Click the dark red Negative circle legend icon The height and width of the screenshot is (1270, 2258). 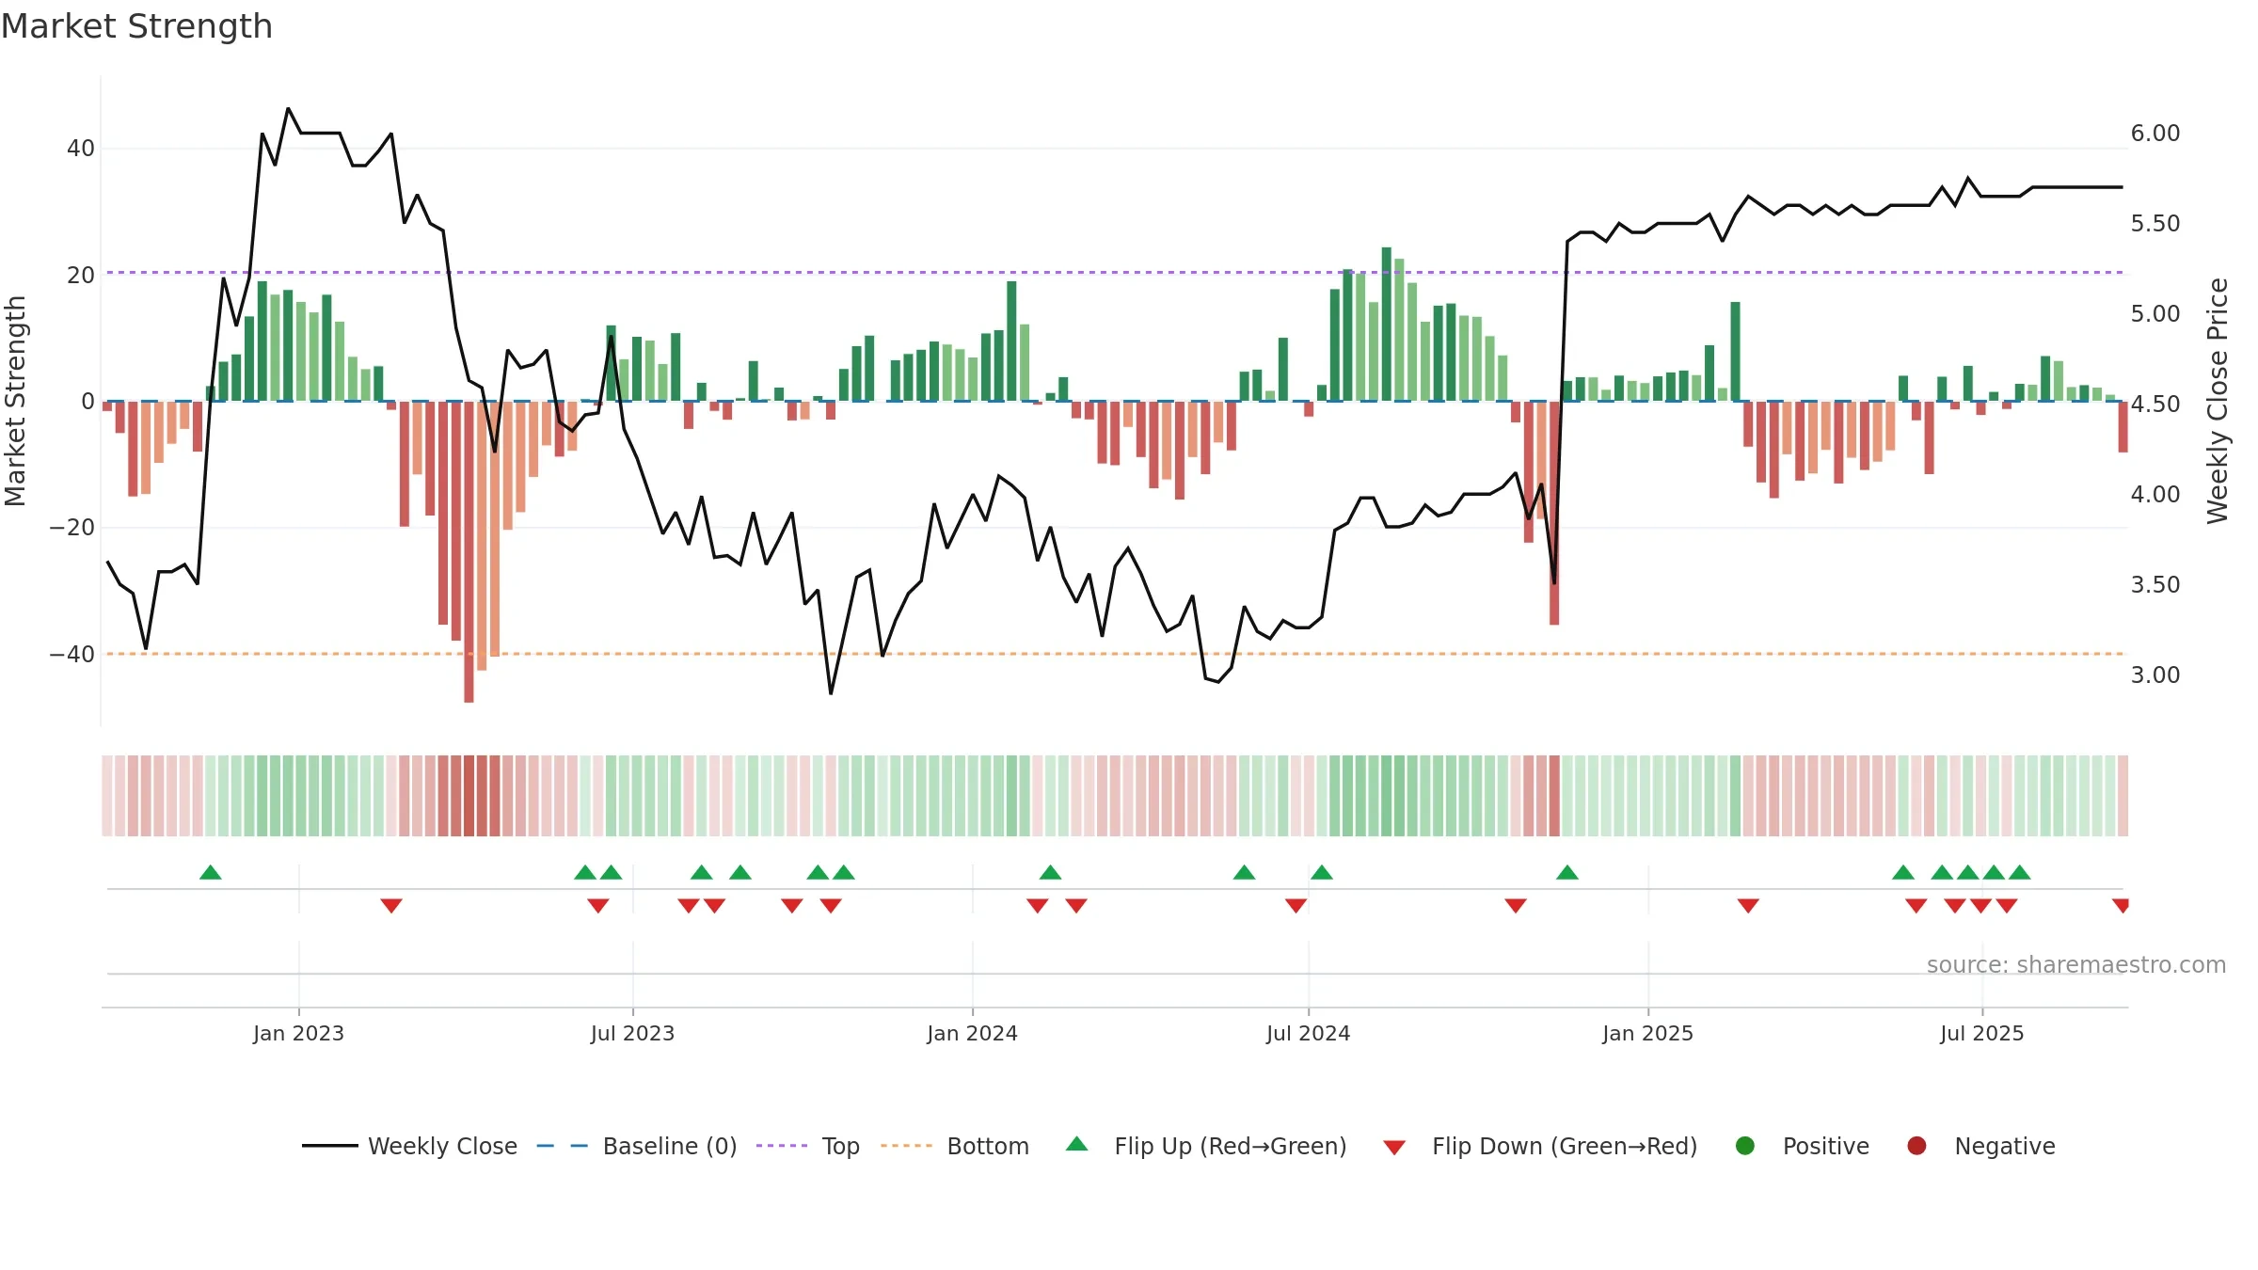click(x=1916, y=1146)
